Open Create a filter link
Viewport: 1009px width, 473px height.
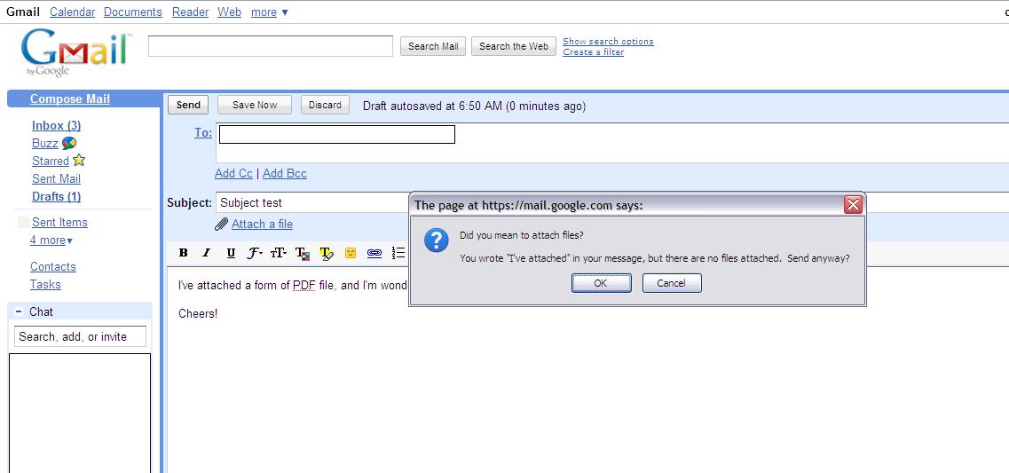594,52
